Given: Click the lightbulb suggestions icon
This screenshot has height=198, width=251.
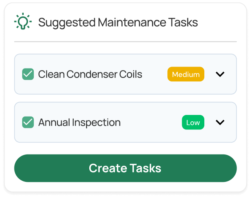Looking at the screenshot, I should [x=23, y=22].
